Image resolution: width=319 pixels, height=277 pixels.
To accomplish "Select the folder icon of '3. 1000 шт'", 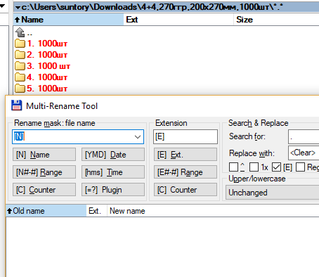I will coord(20,66).
